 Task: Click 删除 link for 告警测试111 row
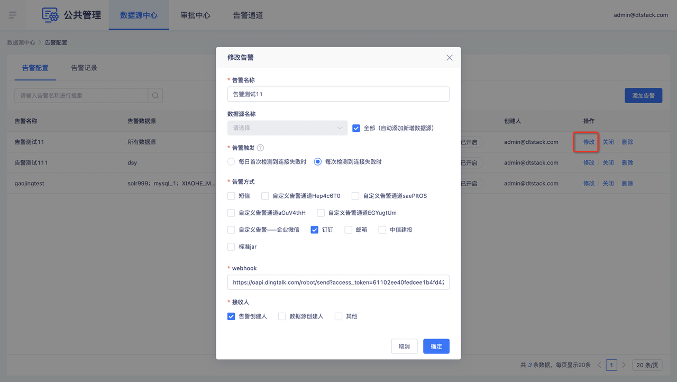pyautogui.click(x=627, y=162)
